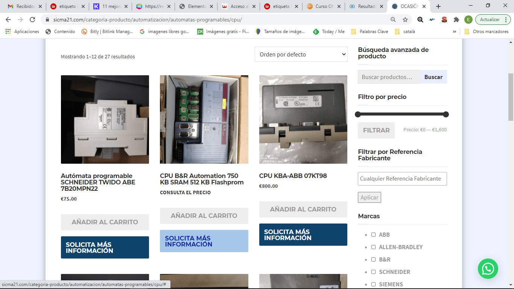Open the Today / Me bookmark
514x289 pixels.
point(329,32)
